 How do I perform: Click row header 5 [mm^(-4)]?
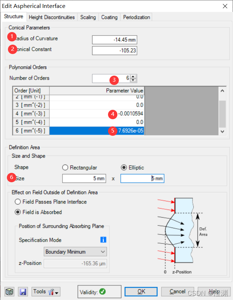click(31, 122)
